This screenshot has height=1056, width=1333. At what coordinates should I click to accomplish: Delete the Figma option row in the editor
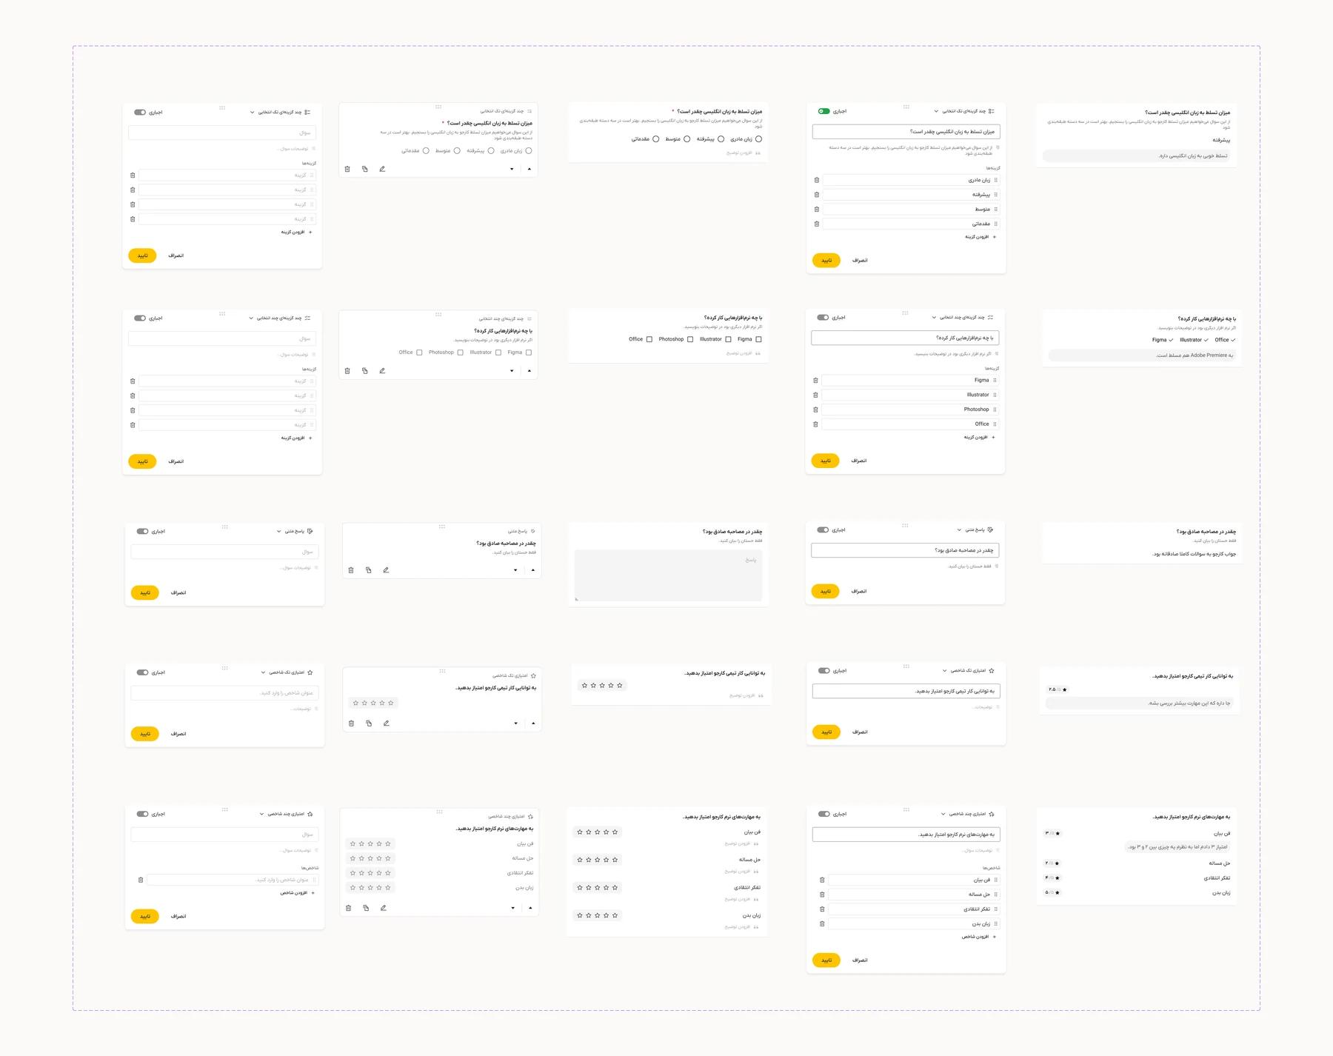tap(815, 380)
